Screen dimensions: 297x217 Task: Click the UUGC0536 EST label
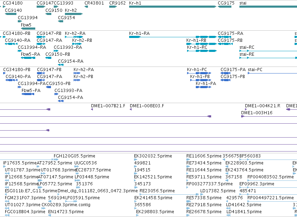coord(86,163)
